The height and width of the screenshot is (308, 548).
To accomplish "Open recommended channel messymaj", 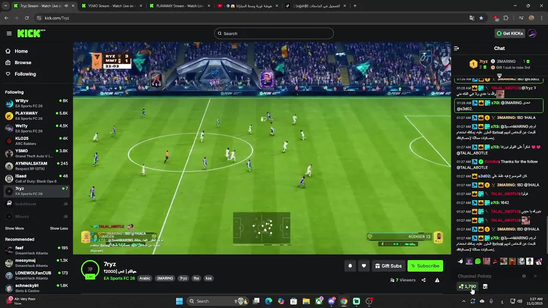I will click(36, 263).
